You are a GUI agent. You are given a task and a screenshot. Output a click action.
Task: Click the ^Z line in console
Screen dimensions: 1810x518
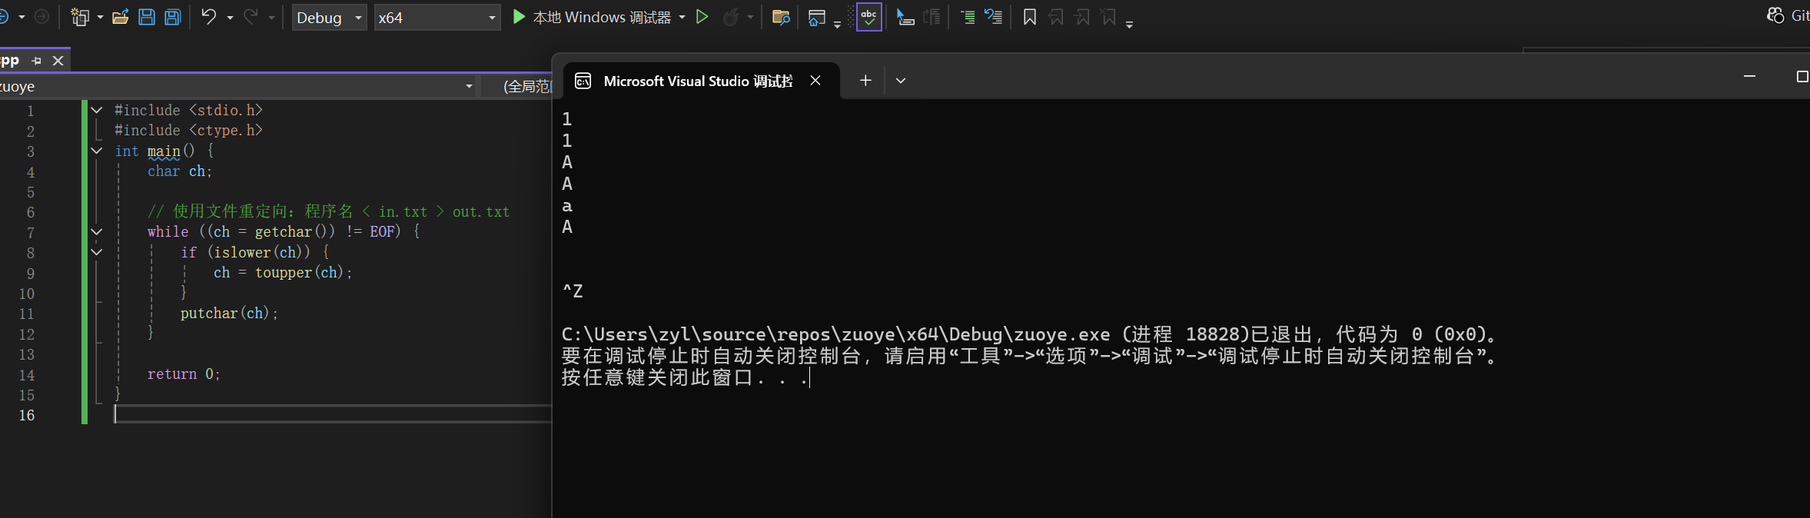click(573, 291)
